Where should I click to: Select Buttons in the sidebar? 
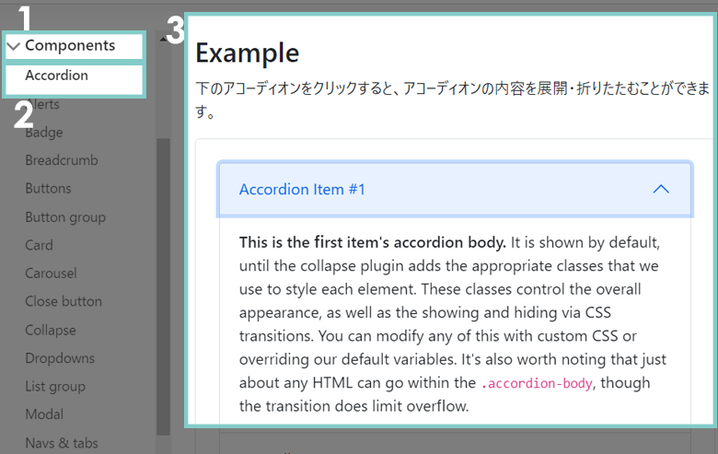pyautogui.click(x=48, y=189)
